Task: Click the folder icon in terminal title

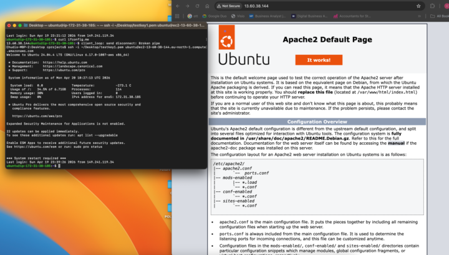Action: point(26,25)
